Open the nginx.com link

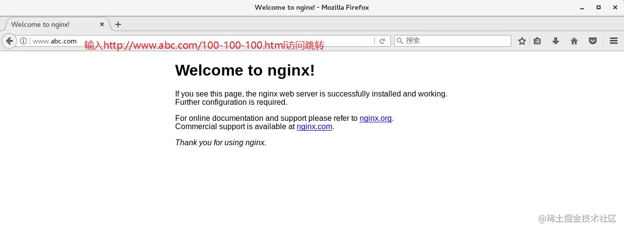(x=314, y=127)
